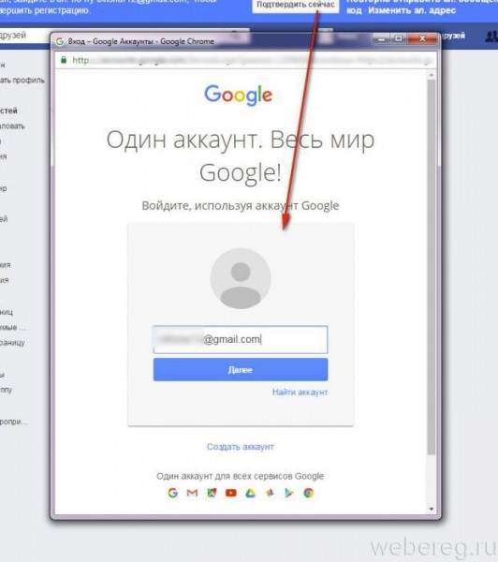Close the Google sign-in popup window
Screen dimensions: 498x562
click(422, 38)
